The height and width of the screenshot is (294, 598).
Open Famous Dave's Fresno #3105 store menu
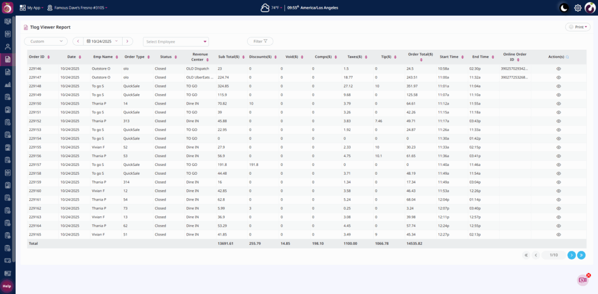[x=77, y=8]
